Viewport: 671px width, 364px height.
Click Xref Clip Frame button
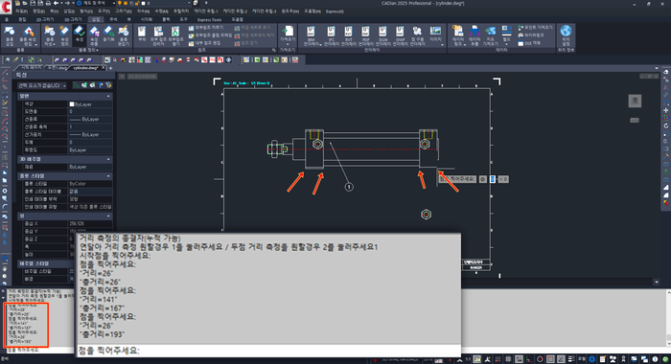[210, 35]
